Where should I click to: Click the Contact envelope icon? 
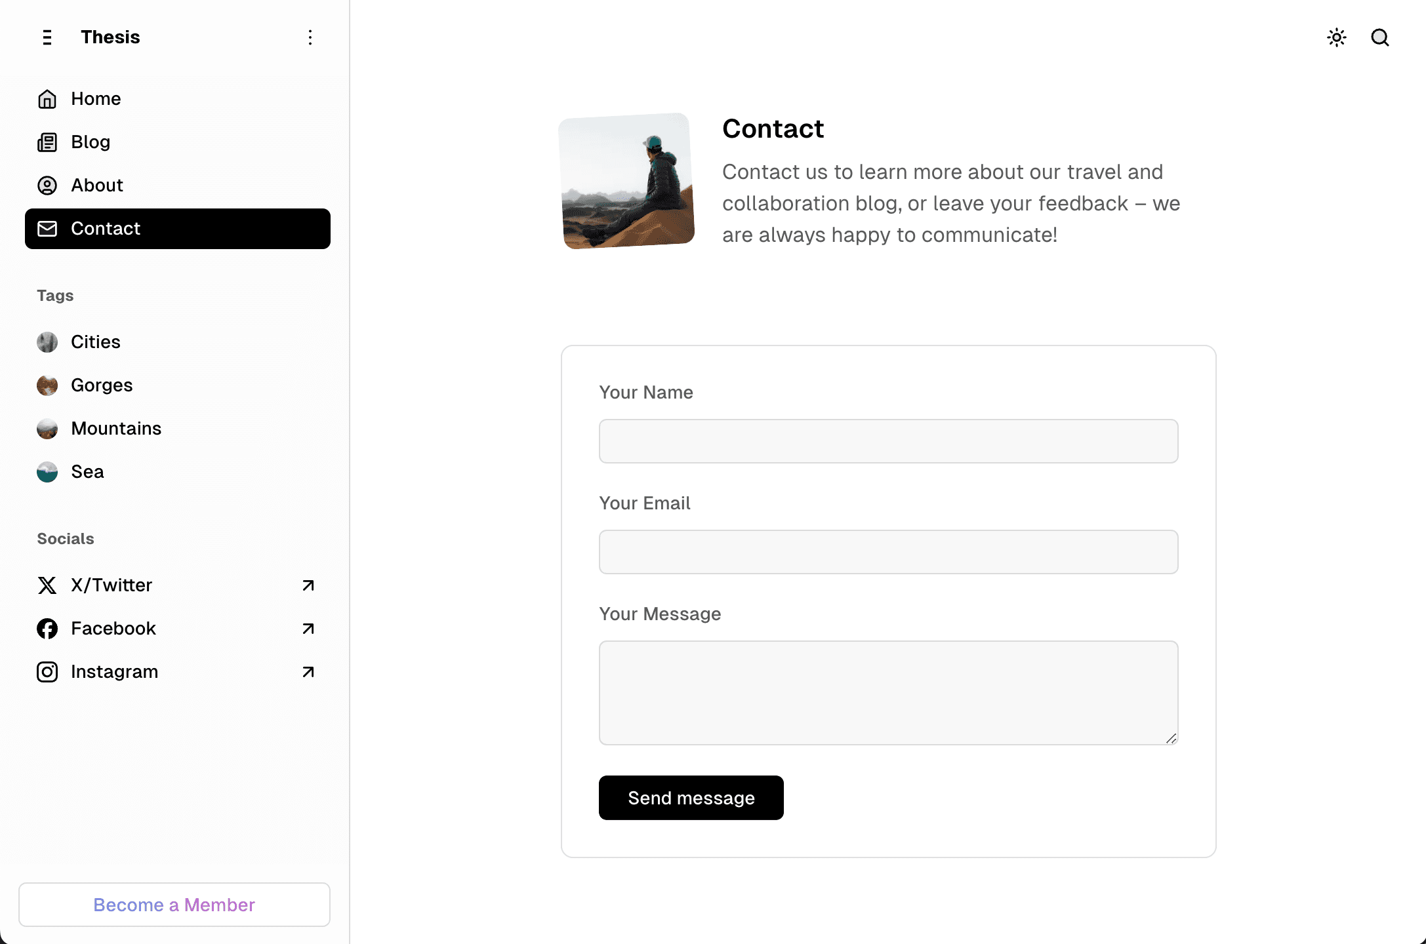pos(47,227)
